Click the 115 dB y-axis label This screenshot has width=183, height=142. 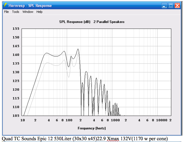click(x=16, y=98)
